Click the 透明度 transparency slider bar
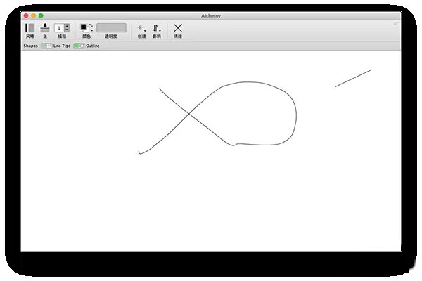This screenshot has height=281, width=422. (x=112, y=27)
